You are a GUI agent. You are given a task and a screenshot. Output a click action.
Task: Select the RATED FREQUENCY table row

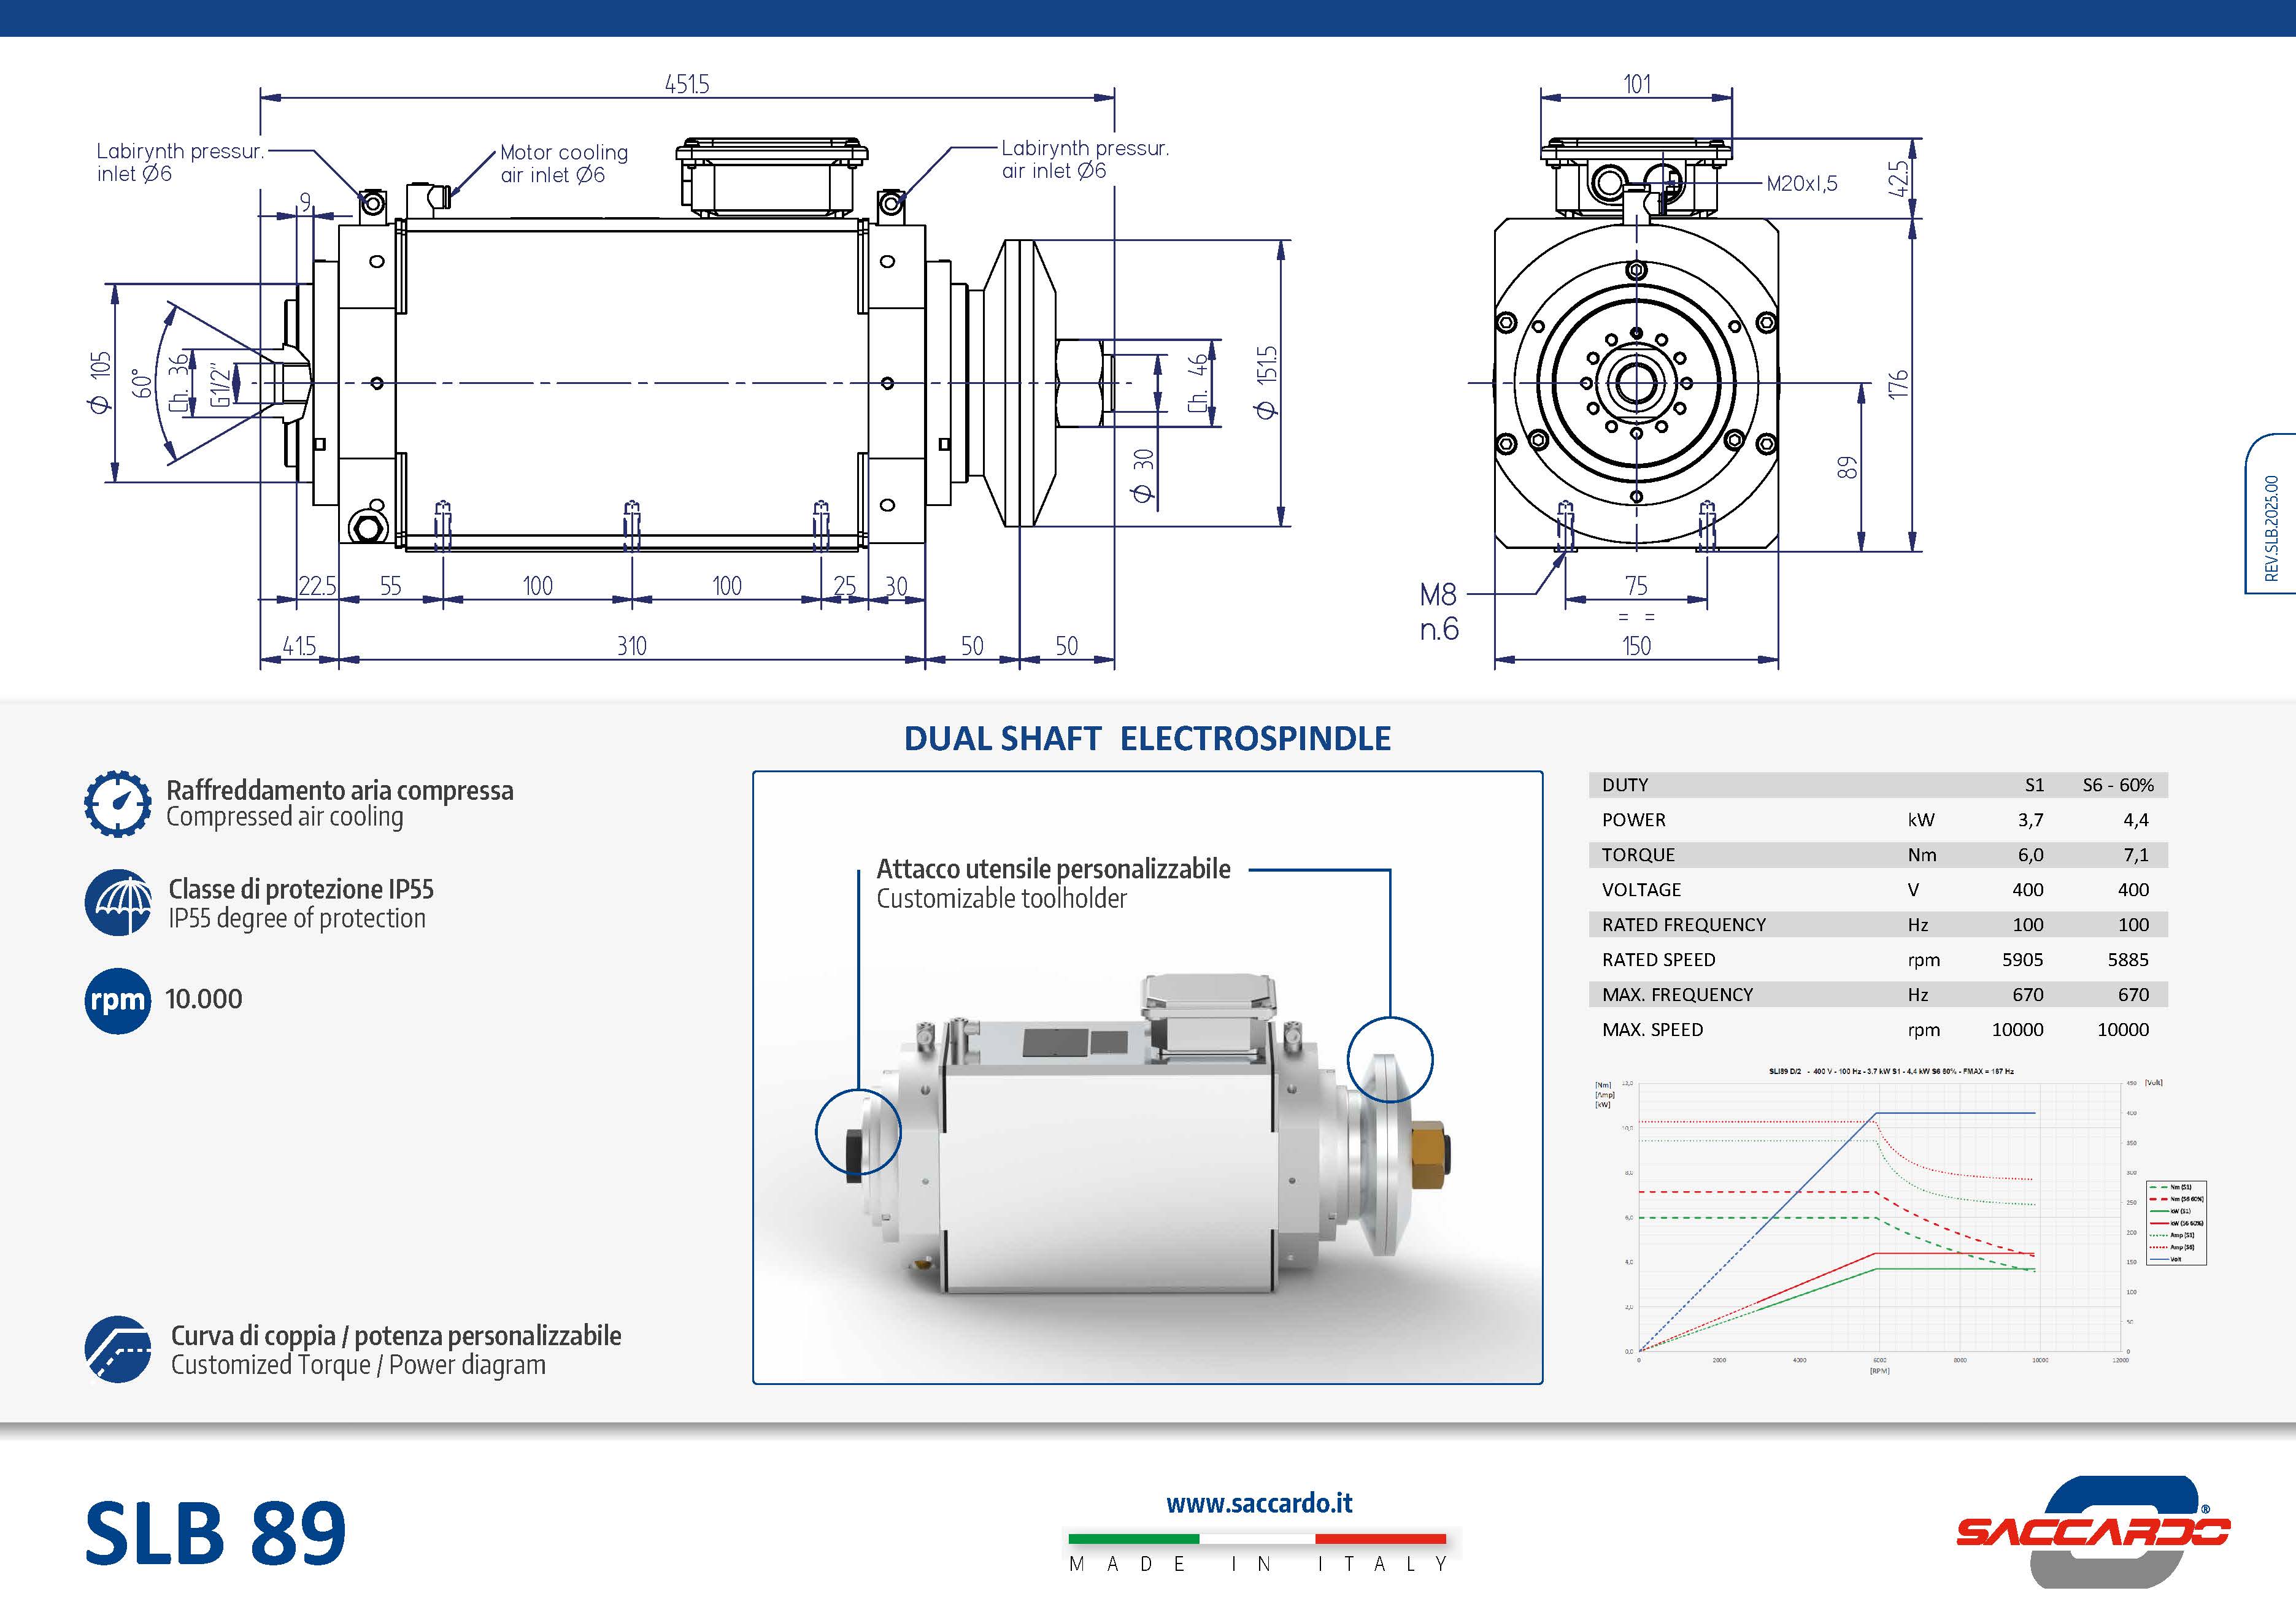click(x=1878, y=924)
